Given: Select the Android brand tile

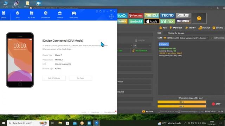Looking at the screenshot, I should pyautogui.click(x=136, y=21).
